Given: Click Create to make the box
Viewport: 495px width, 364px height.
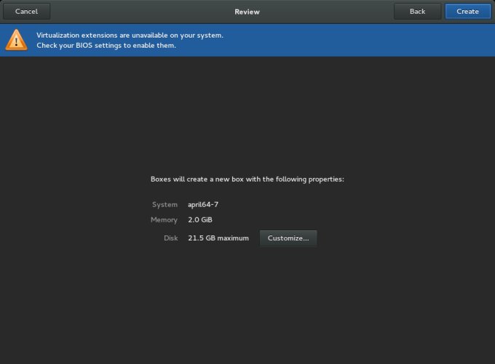Looking at the screenshot, I should (x=468, y=12).
